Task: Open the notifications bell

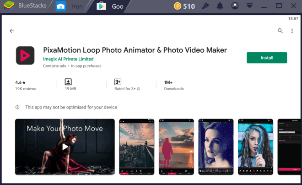Action: point(220,6)
